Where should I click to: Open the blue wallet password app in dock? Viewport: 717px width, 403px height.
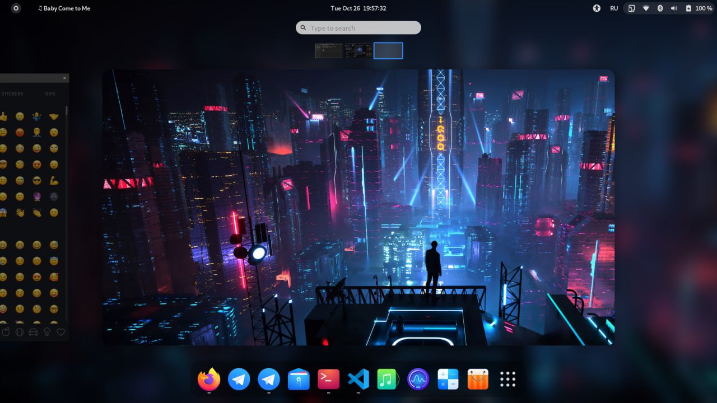pos(299,379)
